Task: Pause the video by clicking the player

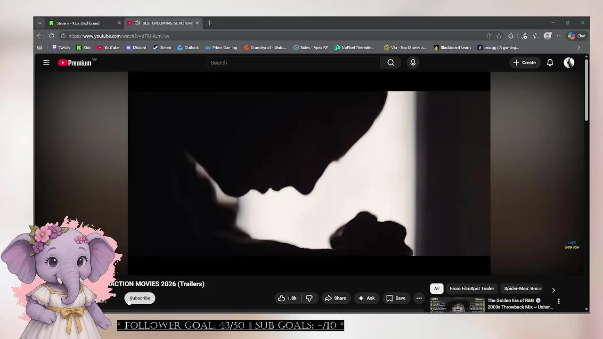Action: (309, 173)
